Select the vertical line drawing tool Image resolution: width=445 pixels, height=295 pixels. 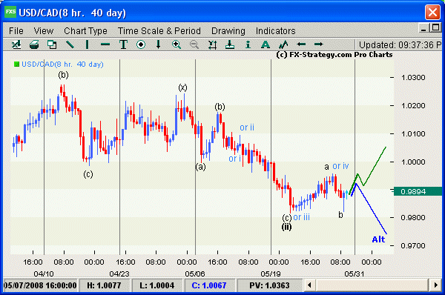[87, 44]
